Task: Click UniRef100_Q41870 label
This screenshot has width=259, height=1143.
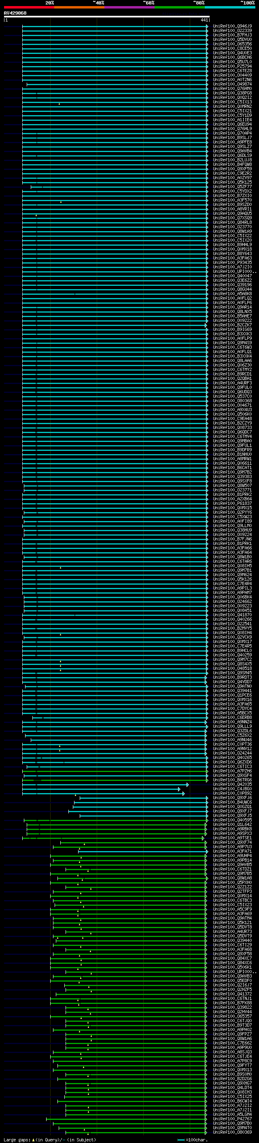Action: (232, 615)
